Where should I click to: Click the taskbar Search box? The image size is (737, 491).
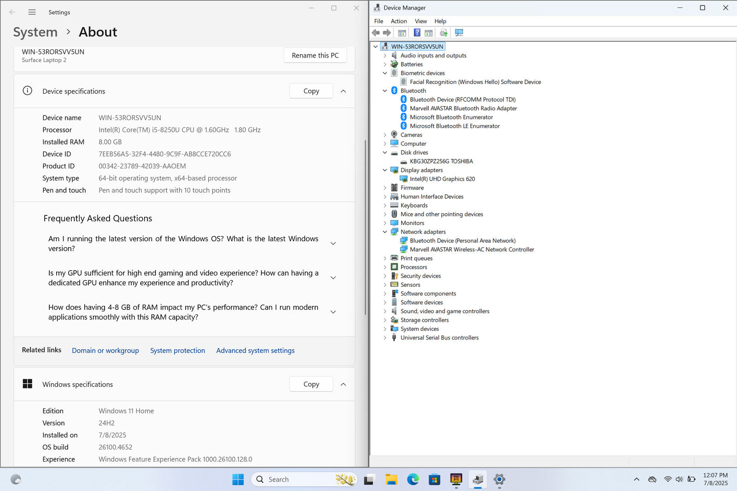coord(295,479)
